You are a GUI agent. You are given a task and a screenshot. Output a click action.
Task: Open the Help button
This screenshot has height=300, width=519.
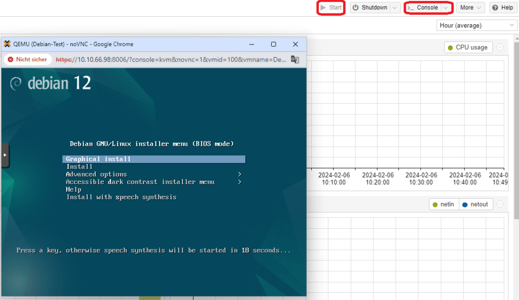[502, 8]
